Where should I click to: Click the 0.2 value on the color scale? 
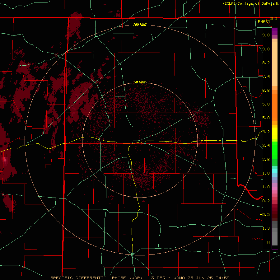266,201
